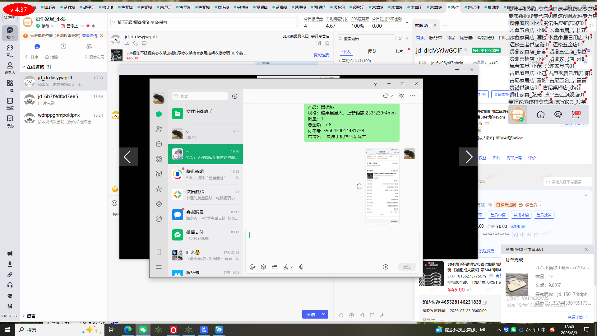Open wdnppghmpokipnx conversation
597x336 pixels.
coord(63,118)
